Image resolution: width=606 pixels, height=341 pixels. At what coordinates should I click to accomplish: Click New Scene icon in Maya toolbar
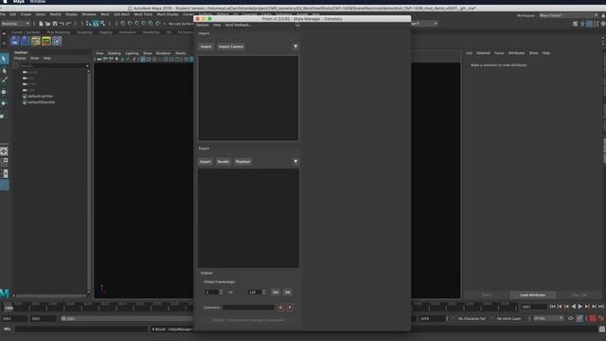click(41, 24)
